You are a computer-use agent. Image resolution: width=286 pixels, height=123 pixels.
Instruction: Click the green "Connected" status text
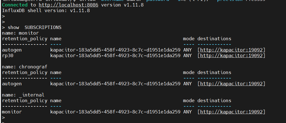14,5
